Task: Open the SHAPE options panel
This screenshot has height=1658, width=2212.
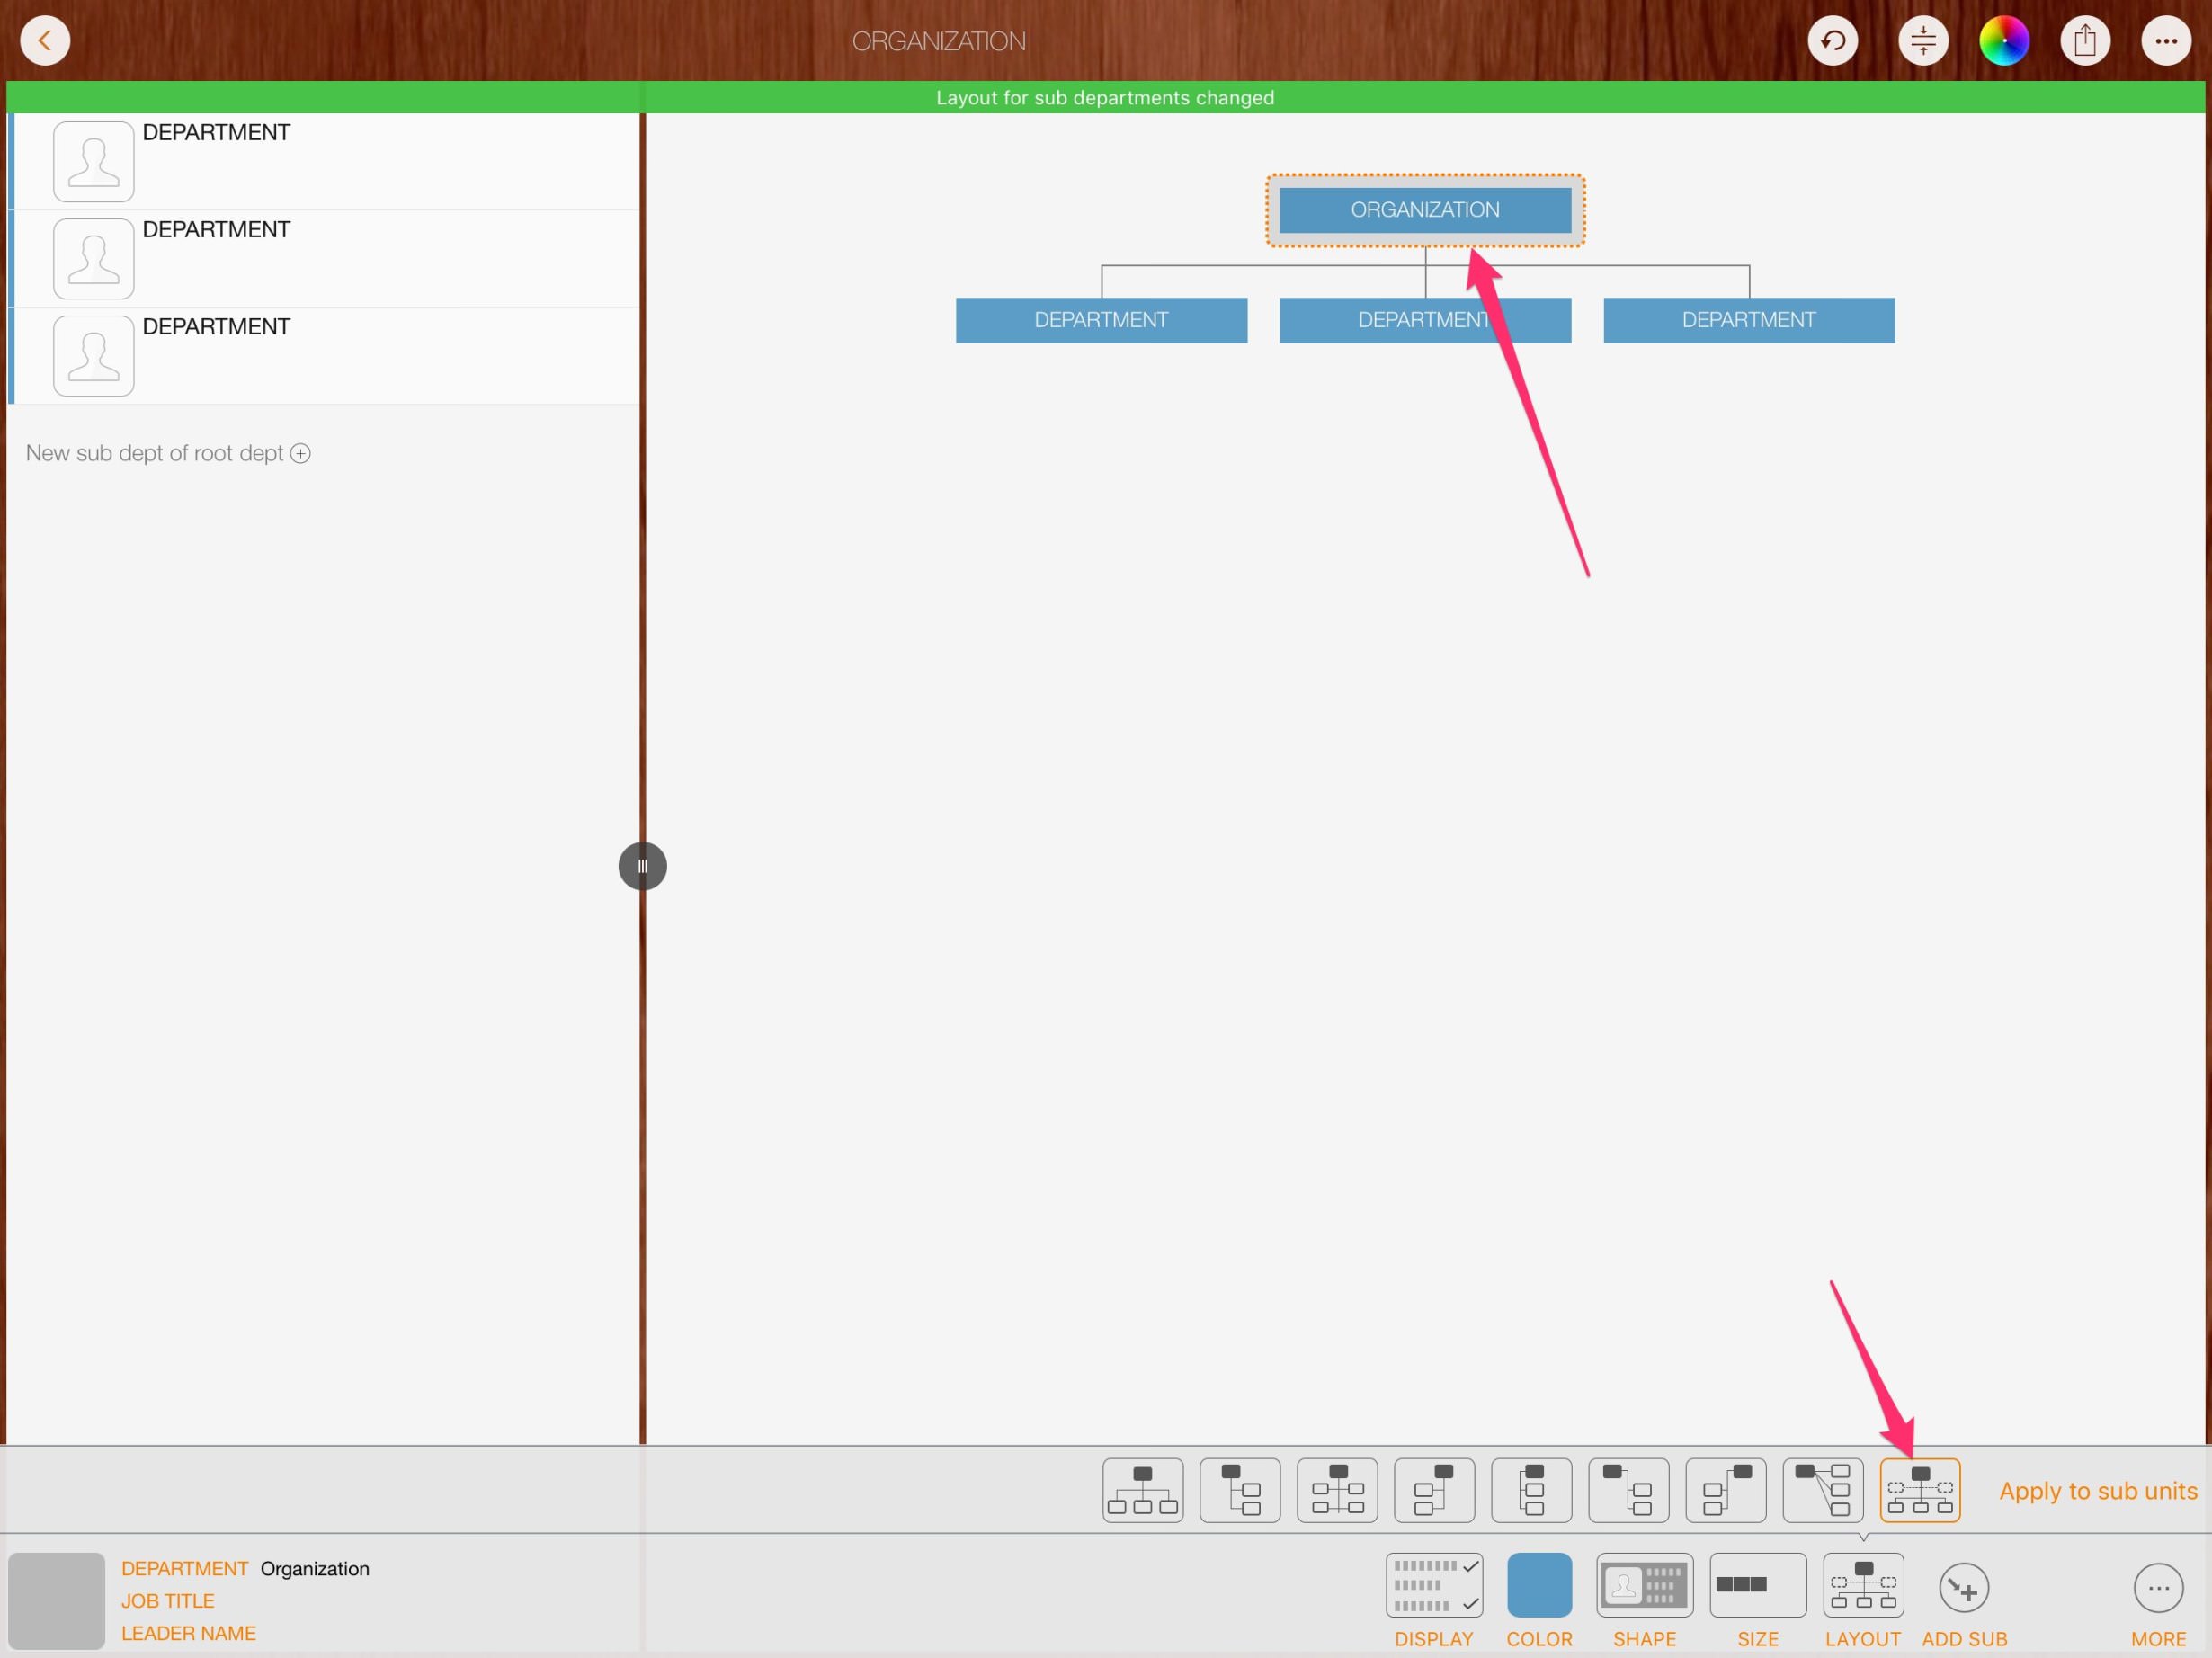Action: tap(1643, 1585)
